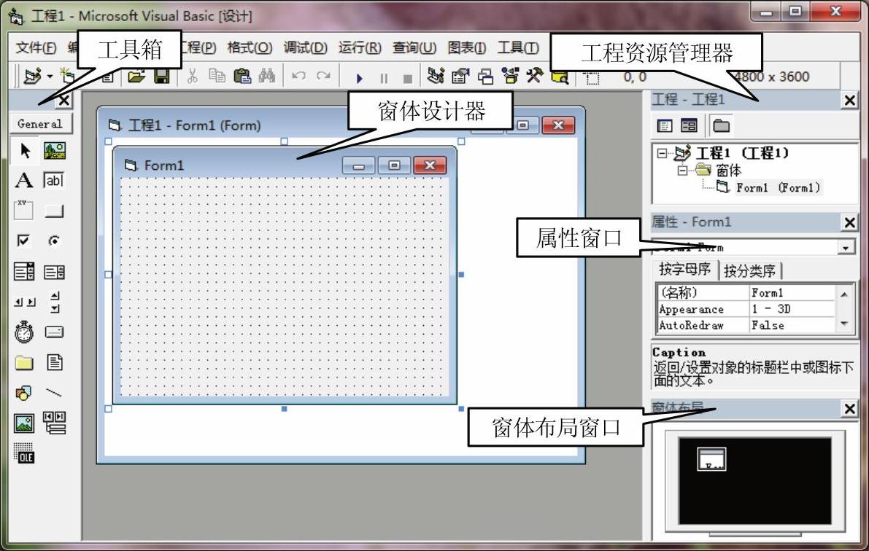Select the Label tool (A)

point(24,181)
